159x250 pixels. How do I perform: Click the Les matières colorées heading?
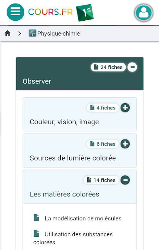64,194
